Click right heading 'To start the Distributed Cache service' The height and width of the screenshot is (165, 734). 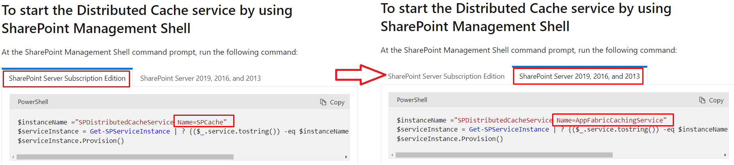(526, 17)
